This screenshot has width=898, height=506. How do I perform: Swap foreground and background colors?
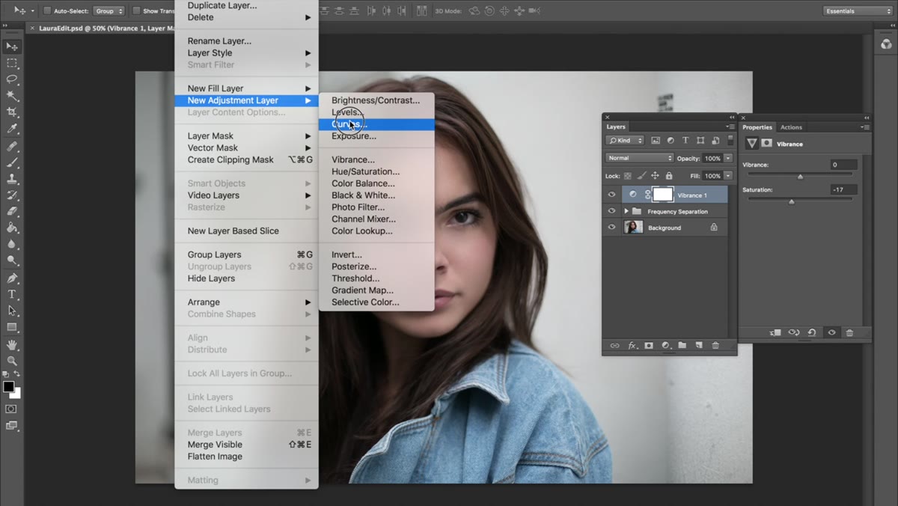tap(17, 374)
